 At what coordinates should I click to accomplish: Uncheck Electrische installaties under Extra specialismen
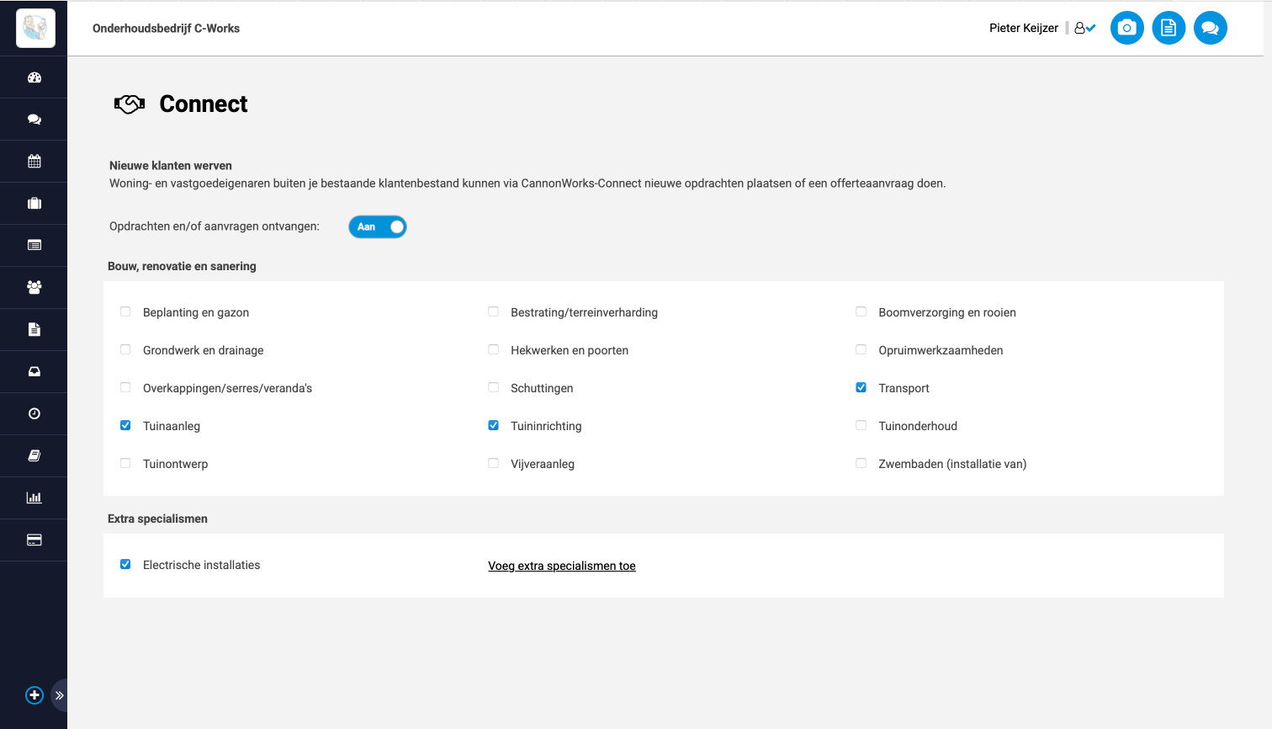pyautogui.click(x=125, y=564)
